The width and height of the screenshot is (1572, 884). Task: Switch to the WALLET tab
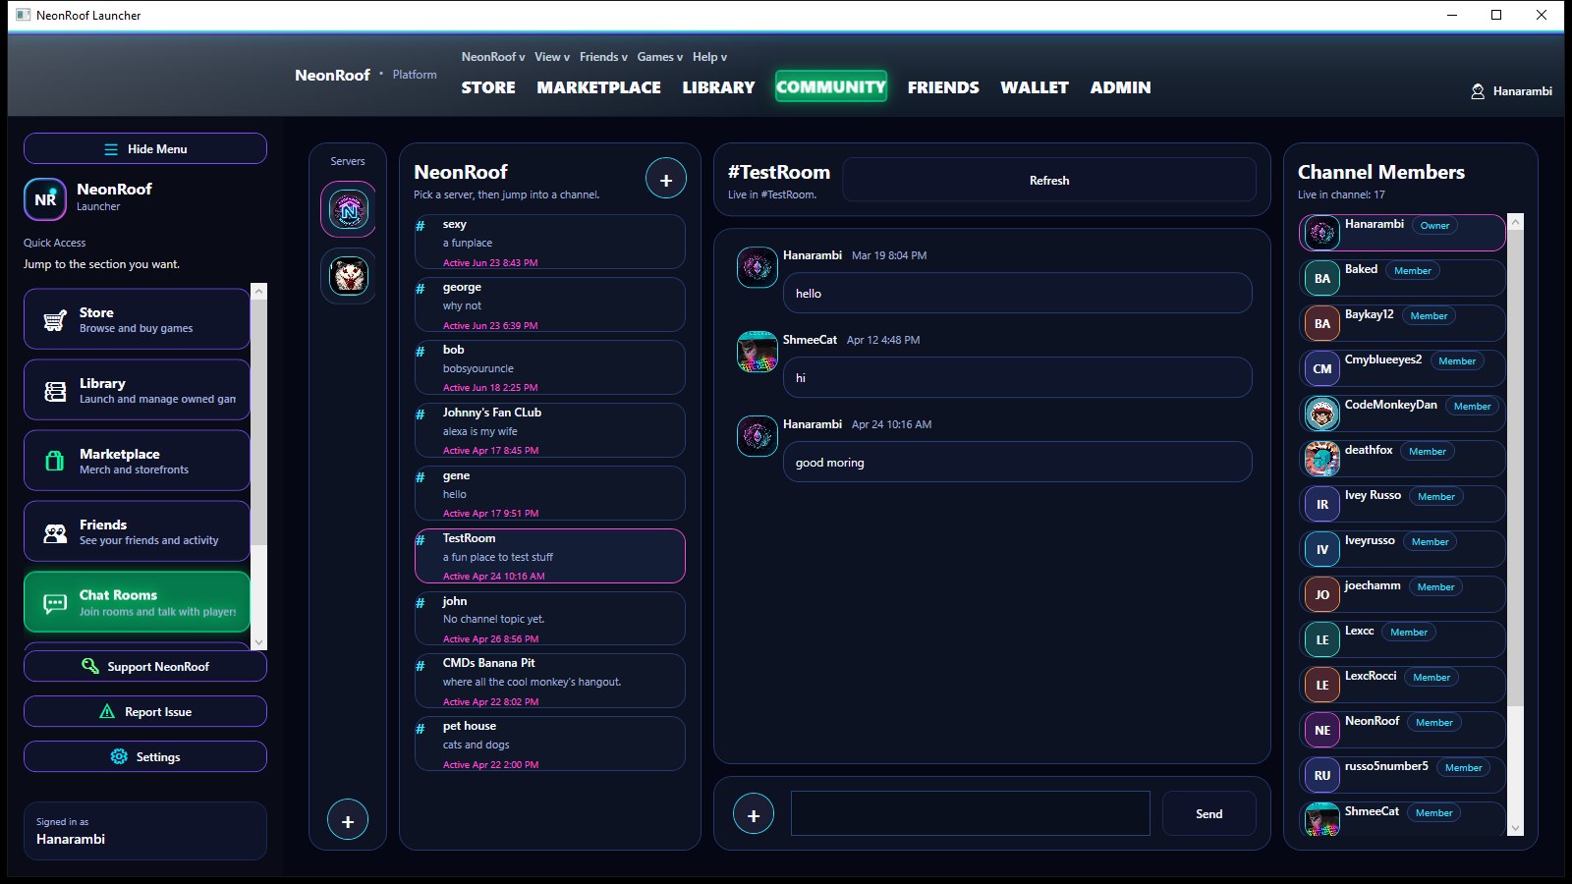click(x=1035, y=87)
